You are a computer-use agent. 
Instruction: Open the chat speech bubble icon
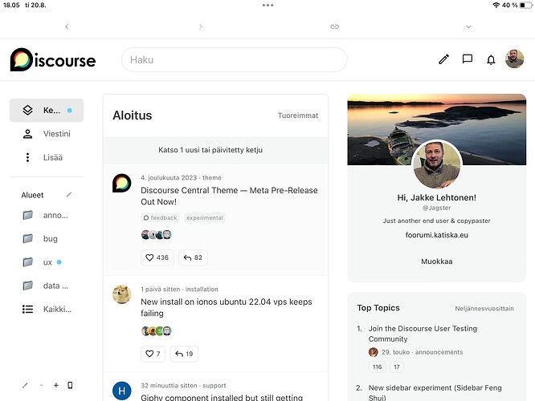point(467,59)
